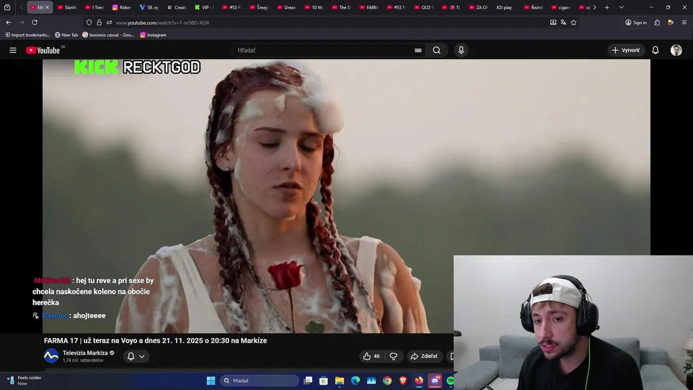Screen dimensions: 693x390
Task: Open on-screen keyboard icon in search box
Action: tap(418, 50)
